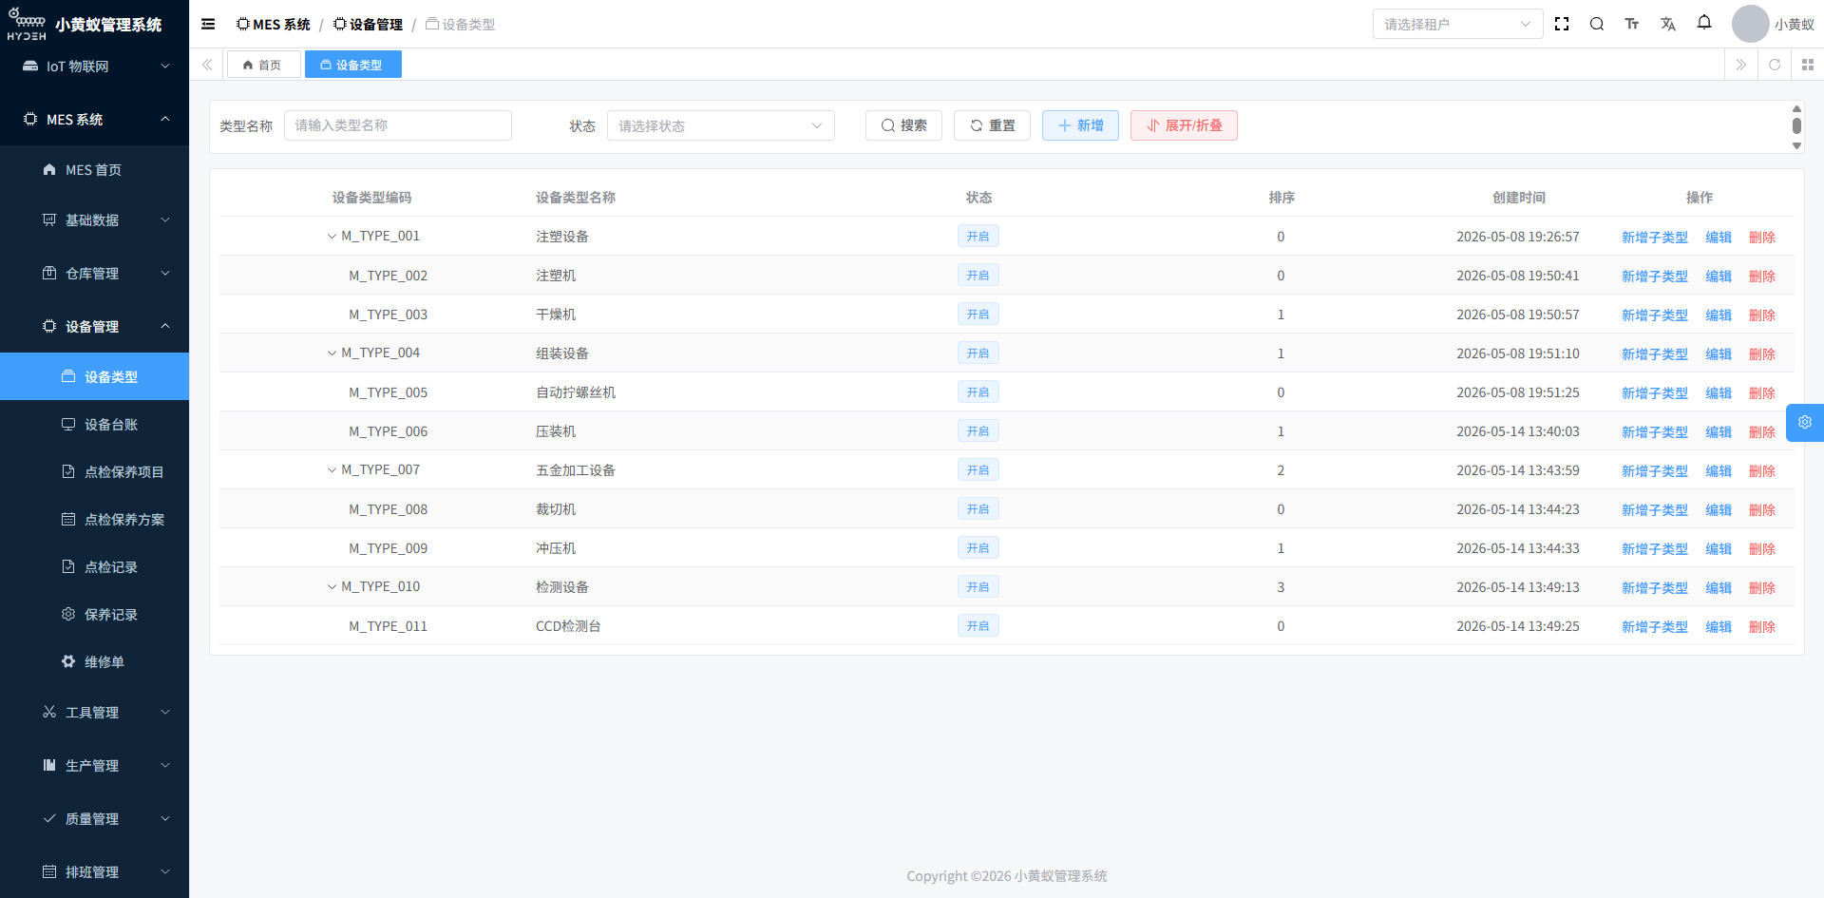Collapse the M_TYPE_010 tree row

click(332, 587)
